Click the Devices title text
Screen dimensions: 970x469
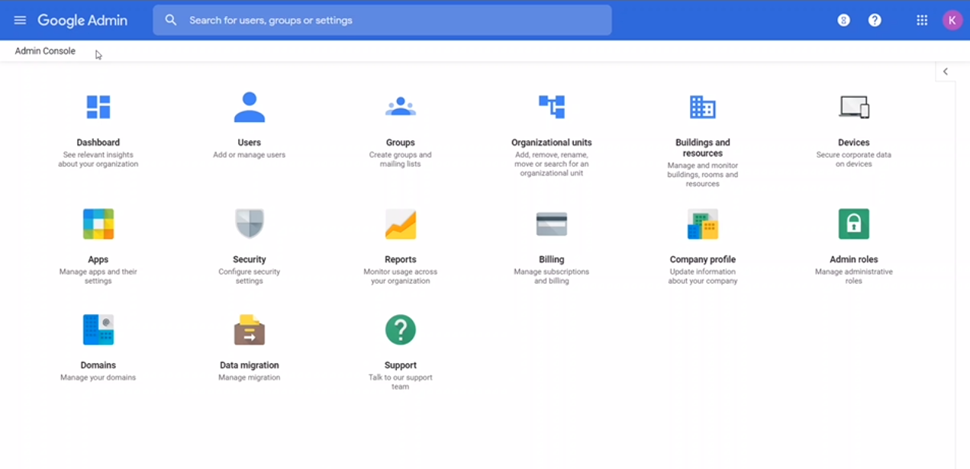[x=854, y=143]
